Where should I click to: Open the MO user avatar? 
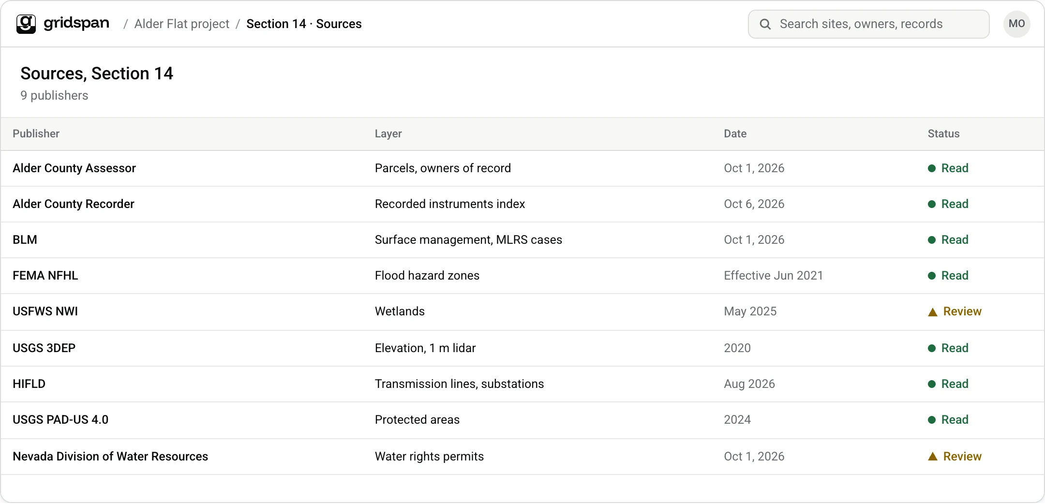pos(1016,24)
